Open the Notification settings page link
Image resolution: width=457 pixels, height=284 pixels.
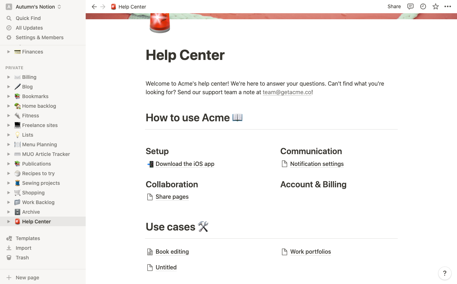[x=317, y=164]
